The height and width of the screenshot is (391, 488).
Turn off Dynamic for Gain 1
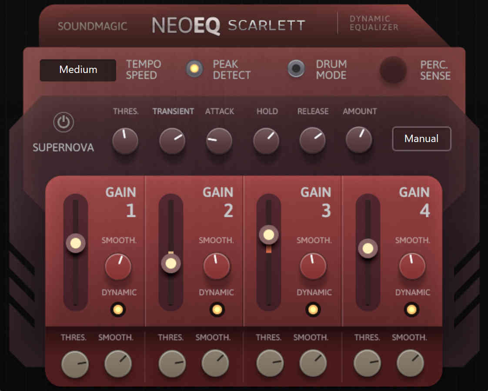point(118,310)
